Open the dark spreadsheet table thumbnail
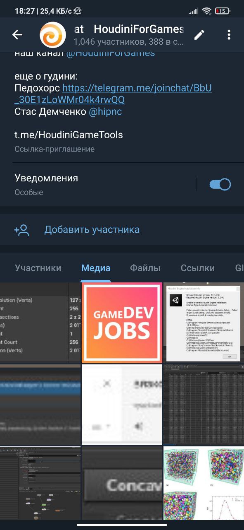This screenshot has height=530, width=244. point(204,405)
